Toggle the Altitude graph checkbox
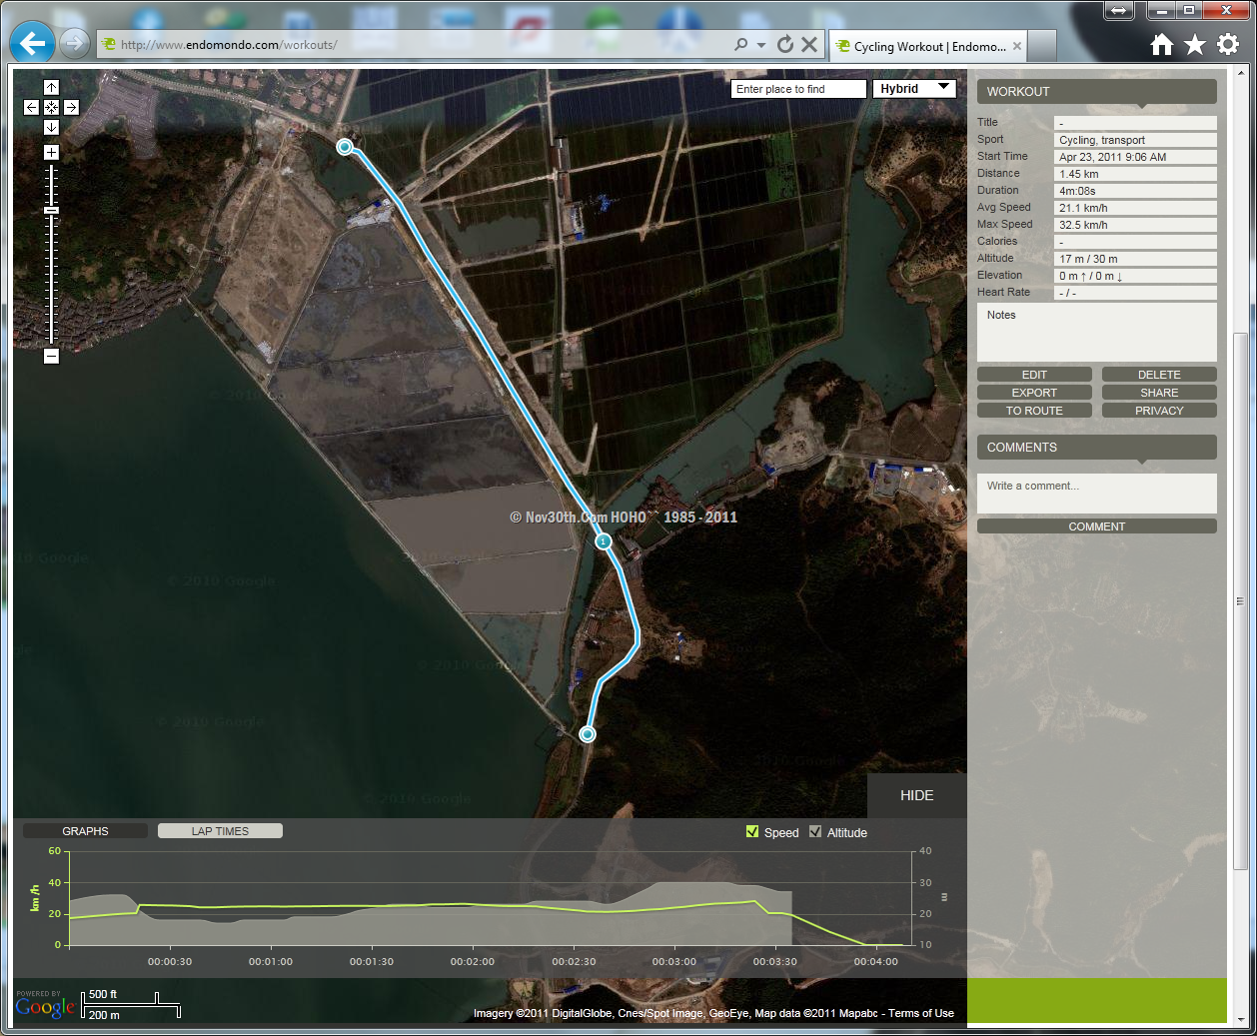Screen dimensions: 1257x1036 (815, 831)
